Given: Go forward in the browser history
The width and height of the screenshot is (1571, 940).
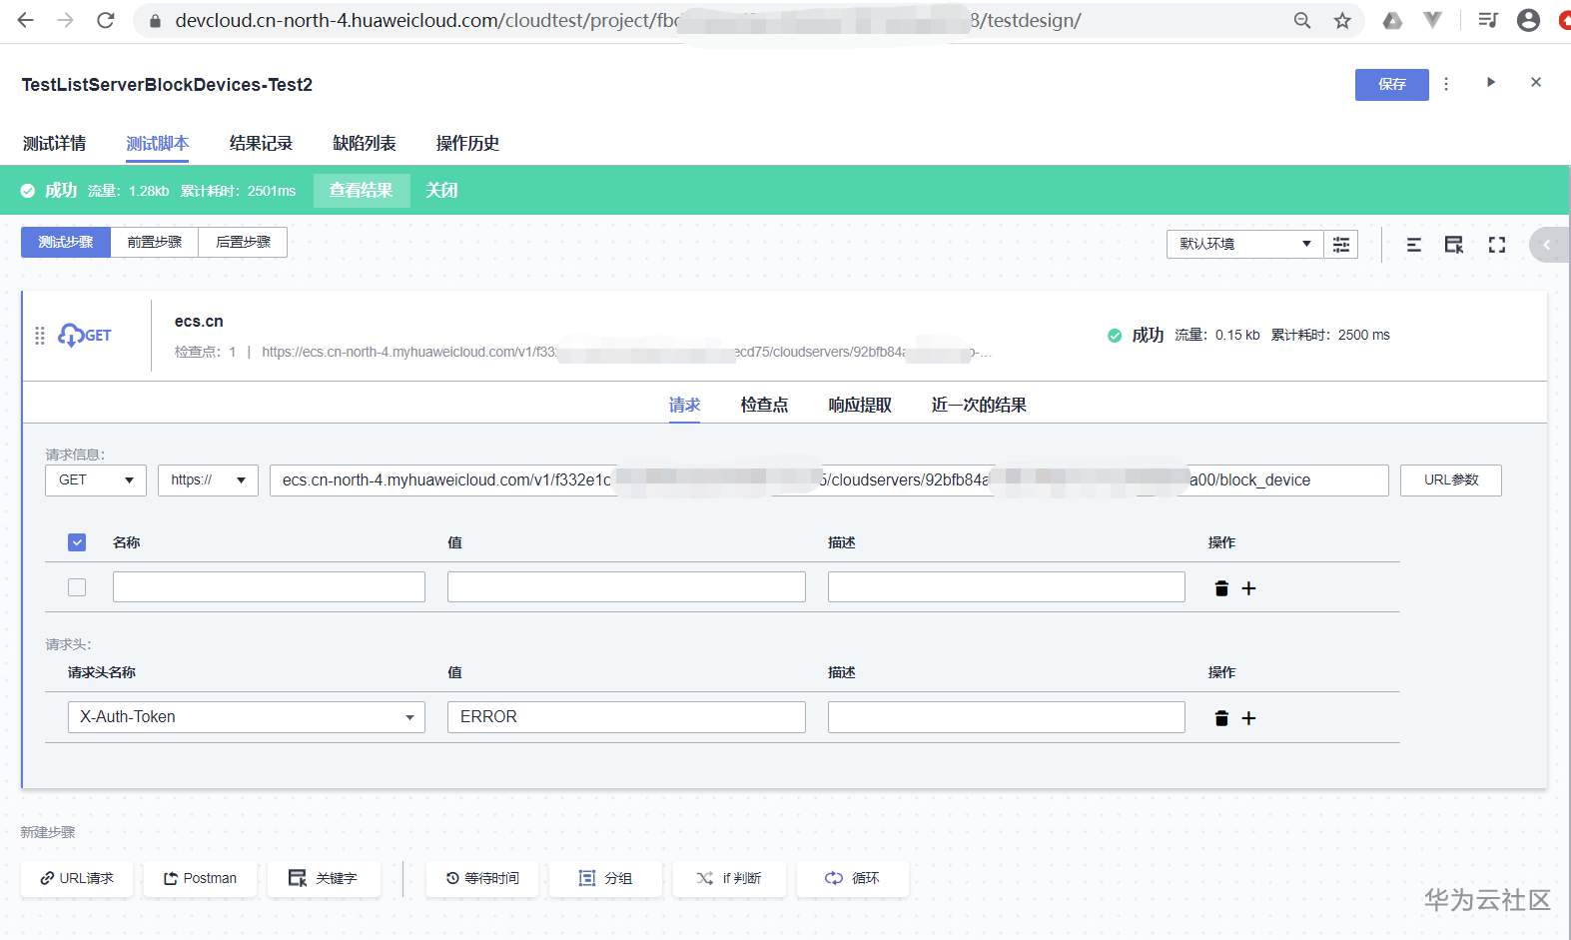Looking at the screenshot, I should (x=66, y=20).
